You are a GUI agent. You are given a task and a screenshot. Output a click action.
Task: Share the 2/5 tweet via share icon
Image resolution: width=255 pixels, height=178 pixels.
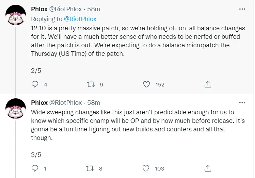(x=208, y=84)
